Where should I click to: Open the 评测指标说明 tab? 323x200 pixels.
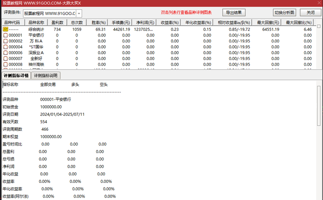[x=46, y=76]
